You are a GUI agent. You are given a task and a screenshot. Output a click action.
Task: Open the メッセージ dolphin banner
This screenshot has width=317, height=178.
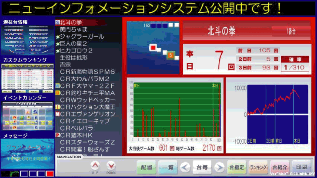(x=27, y=154)
